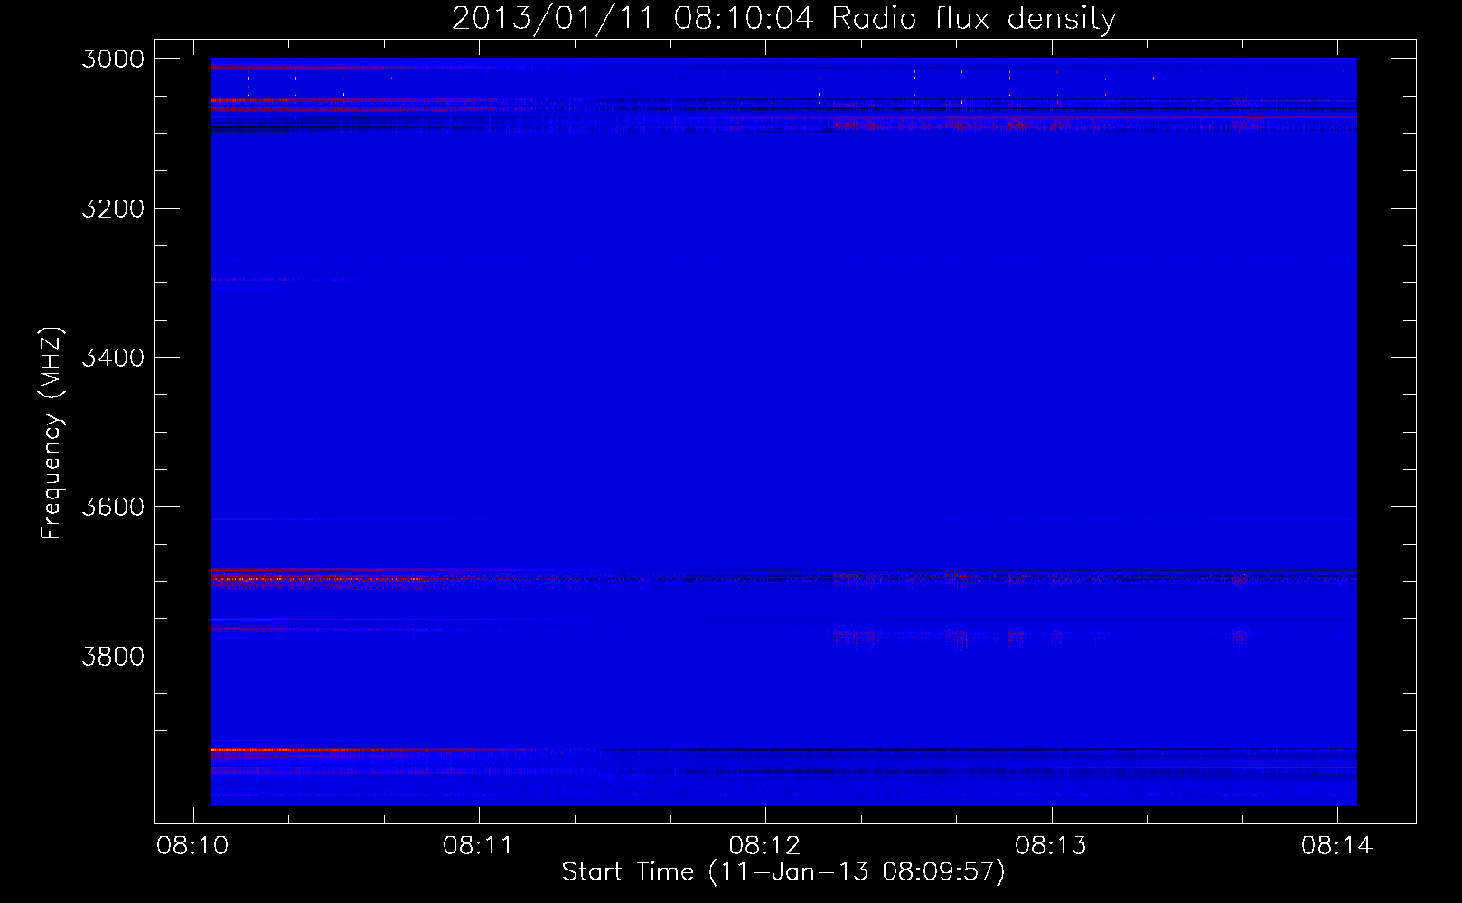Select the 08:10 time tick label
The image size is (1462, 903).
[x=192, y=846]
